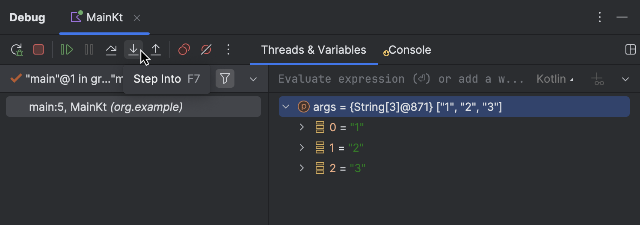
Task: Open the Kotlin language selector
Action: pyautogui.click(x=555, y=79)
